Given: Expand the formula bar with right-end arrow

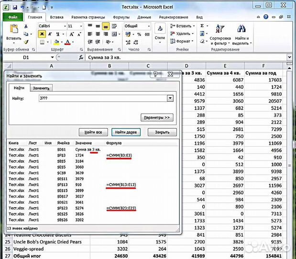Looking at the screenshot, I should [x=290, y=57].
